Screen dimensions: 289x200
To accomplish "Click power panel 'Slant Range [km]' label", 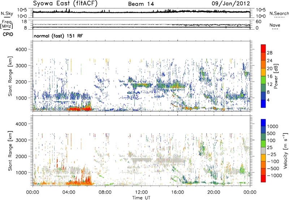I will tap(10, 76).
